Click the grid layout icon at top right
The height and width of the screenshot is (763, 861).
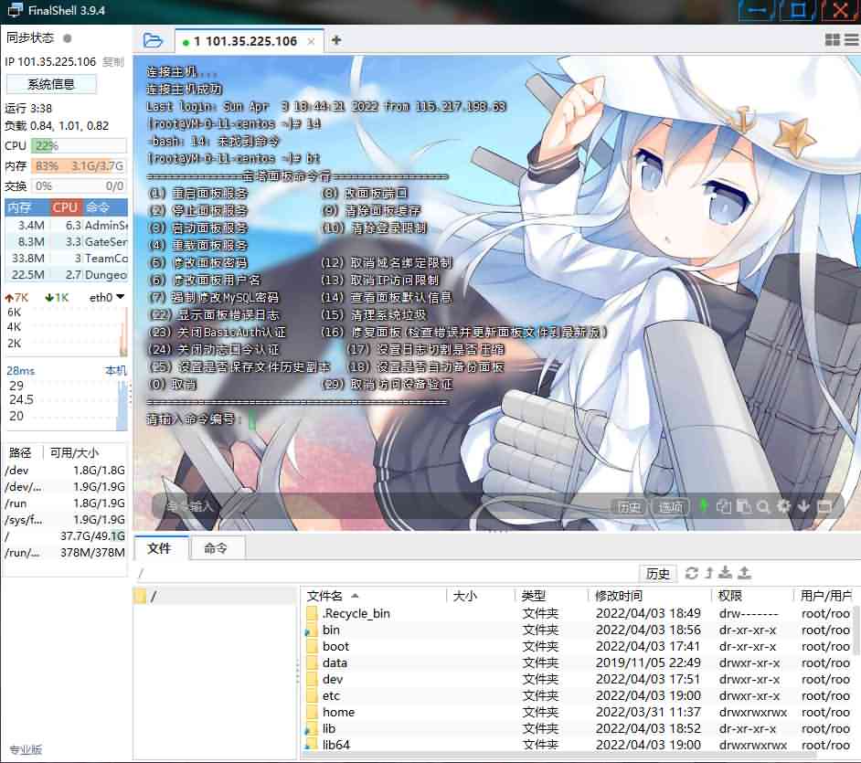[x=834, y=40]
